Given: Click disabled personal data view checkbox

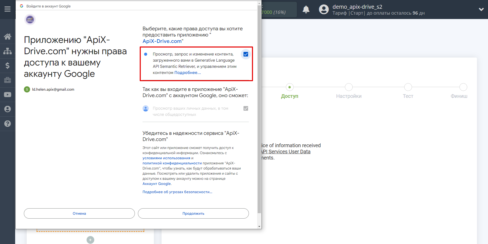Looking at the screenshot, I should 246,108.
